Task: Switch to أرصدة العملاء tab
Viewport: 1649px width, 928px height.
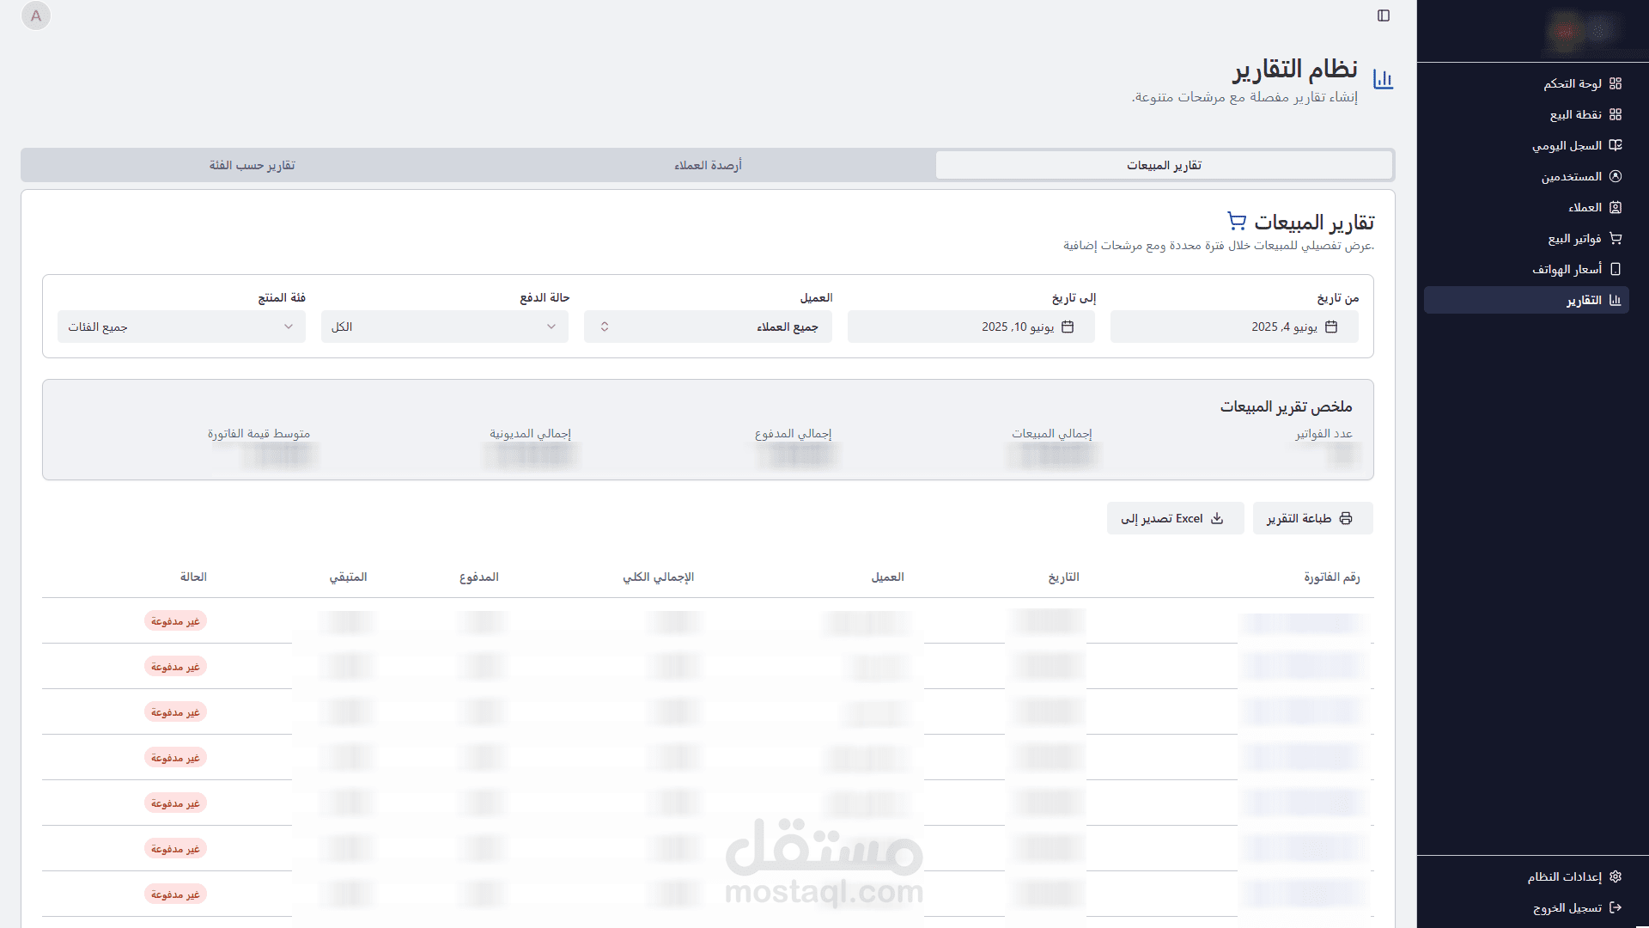Action: 708,165
